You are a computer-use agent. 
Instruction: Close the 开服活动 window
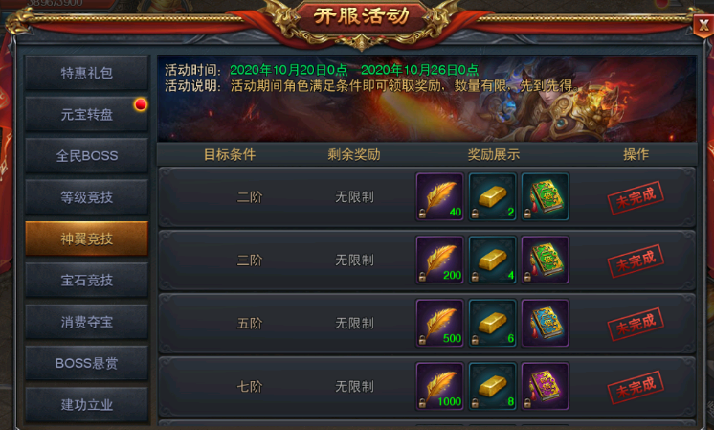pyautogui.click(x=704, y=26)
